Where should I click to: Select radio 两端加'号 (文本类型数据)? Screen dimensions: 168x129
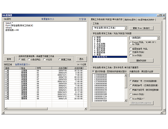(x=131, y=81)
